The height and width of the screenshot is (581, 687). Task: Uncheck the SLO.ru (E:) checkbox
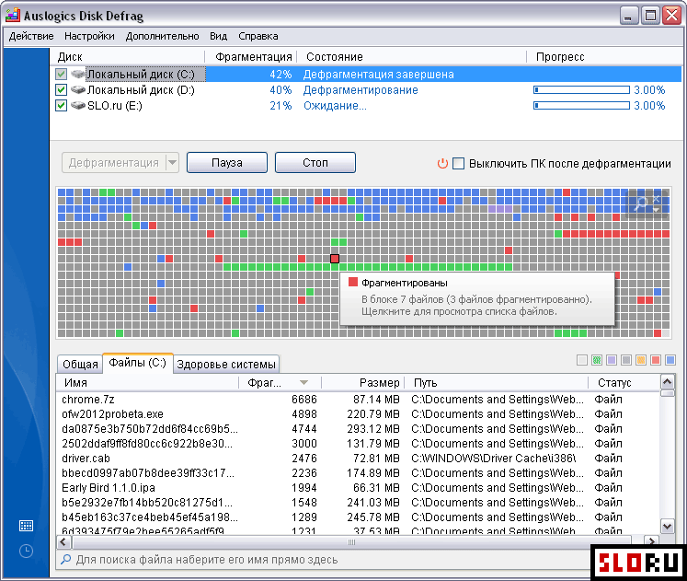(62, 106)
